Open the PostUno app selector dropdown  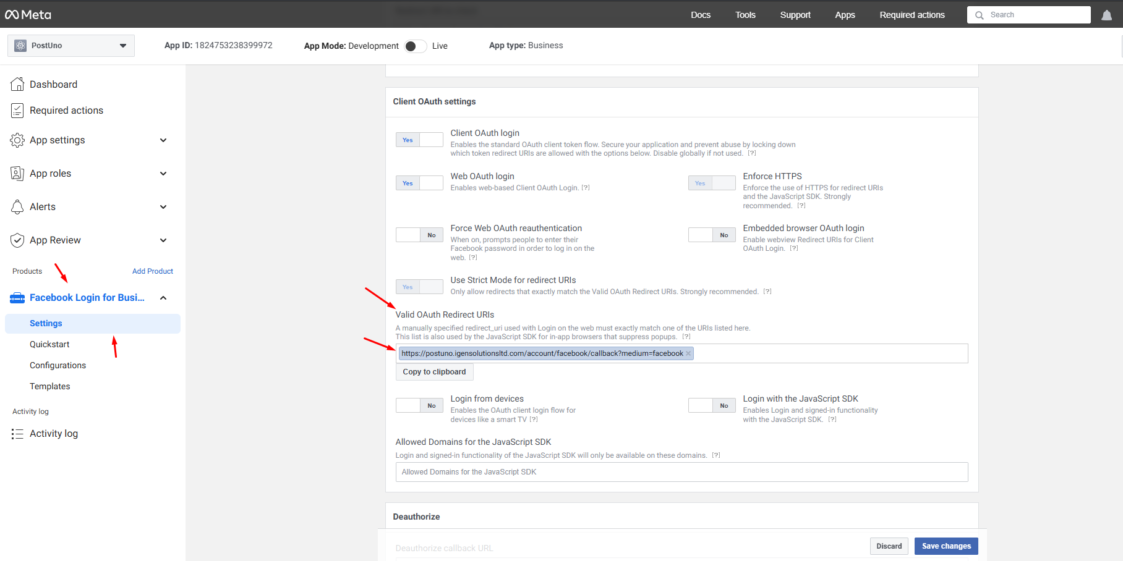[71, 46]
